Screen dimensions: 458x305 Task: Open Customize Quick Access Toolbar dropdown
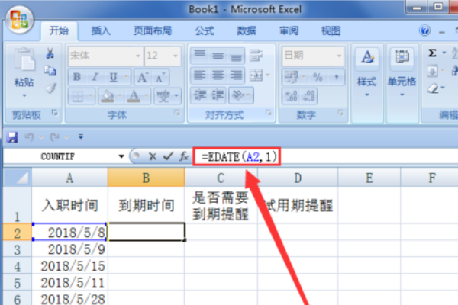pos(81,136)
